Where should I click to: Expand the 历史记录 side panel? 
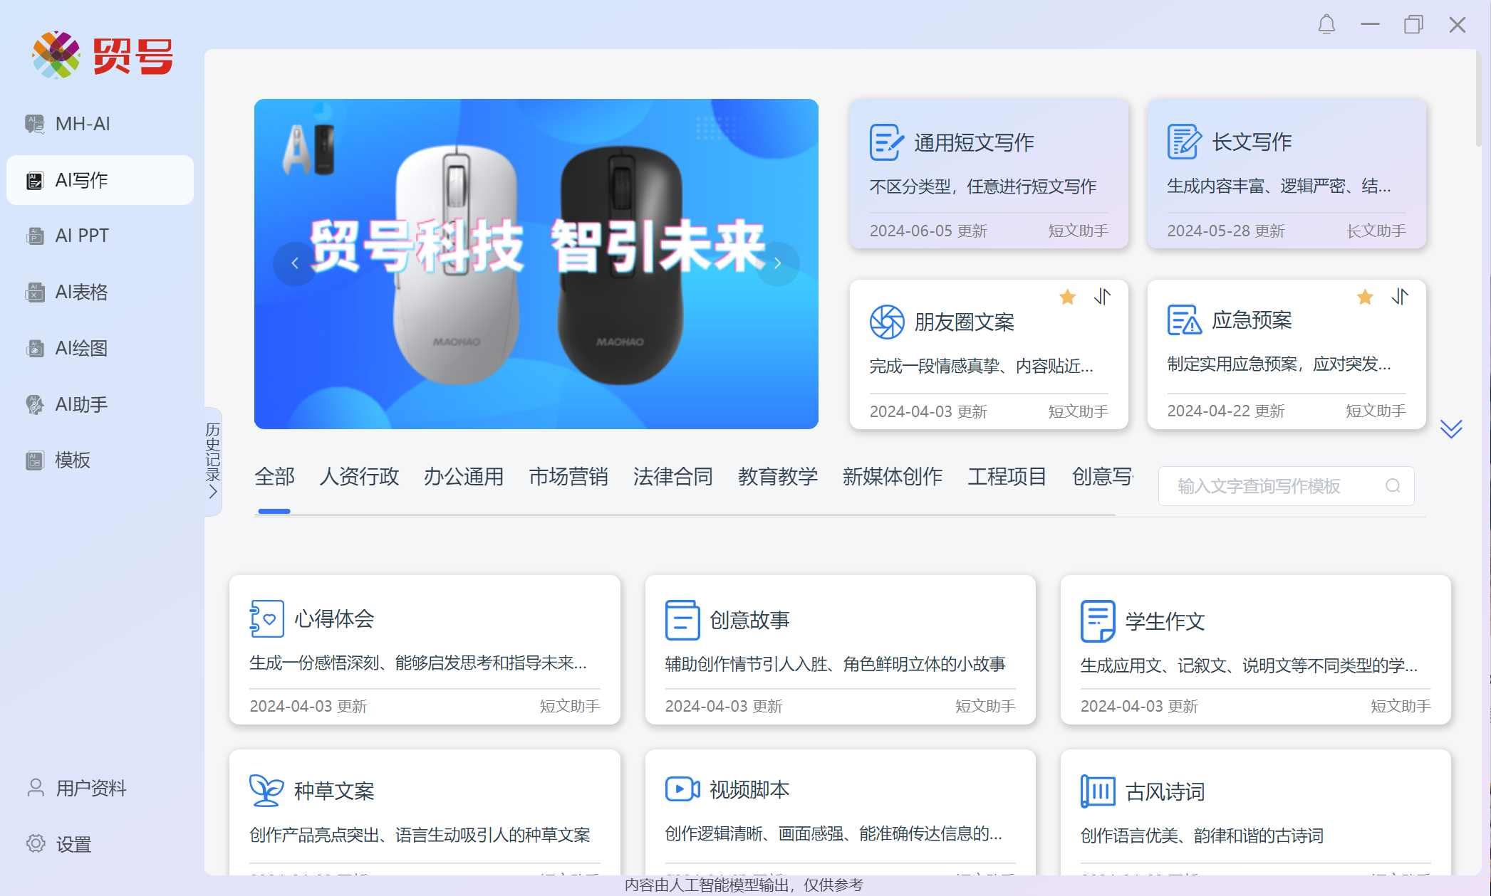pyautogui.click(x=213, y=461)
